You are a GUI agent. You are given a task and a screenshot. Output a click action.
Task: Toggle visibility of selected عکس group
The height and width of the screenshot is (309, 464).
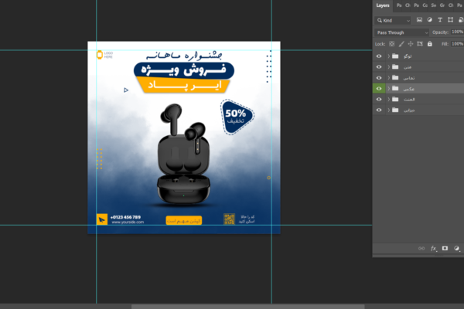pyautogui.click(x=379, y=88)
